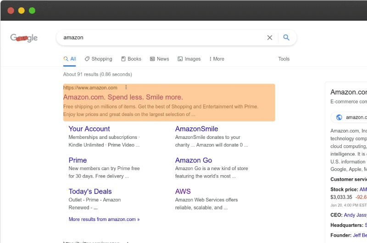Click the green maximize window button
The image size is (367, 243).
(x=32, y=11)
